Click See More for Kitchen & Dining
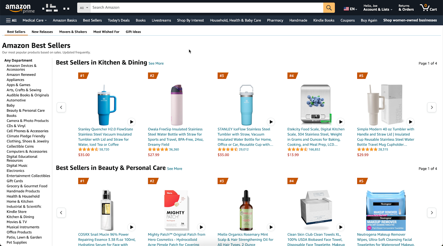 point(156,63)
